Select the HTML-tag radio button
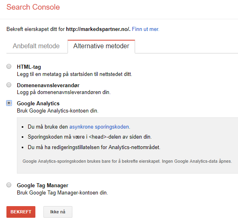The height and width of the screenshot is (223, 238). [x=9, y=66]
